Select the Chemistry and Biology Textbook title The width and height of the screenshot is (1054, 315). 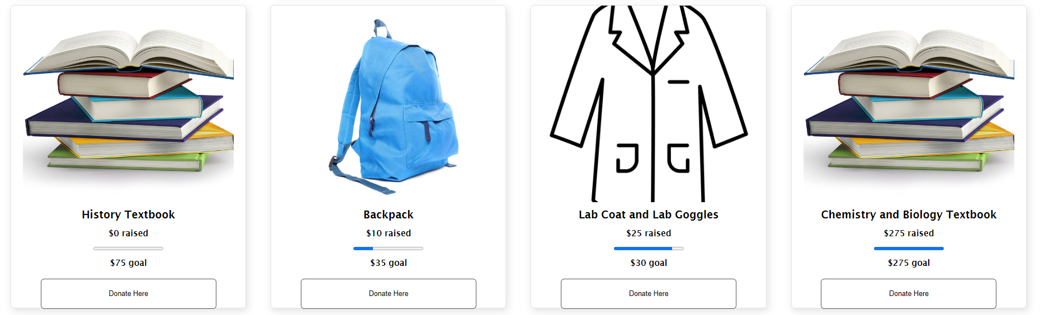tap(909, 214)
